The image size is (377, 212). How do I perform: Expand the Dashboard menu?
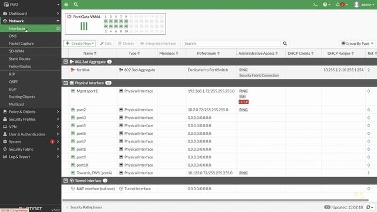click(31, 14)
